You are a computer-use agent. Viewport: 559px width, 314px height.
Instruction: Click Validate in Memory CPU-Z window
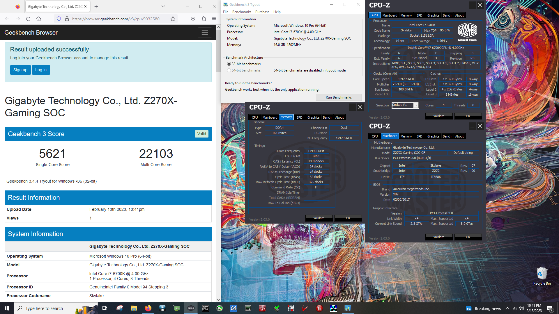click(319, 218)
